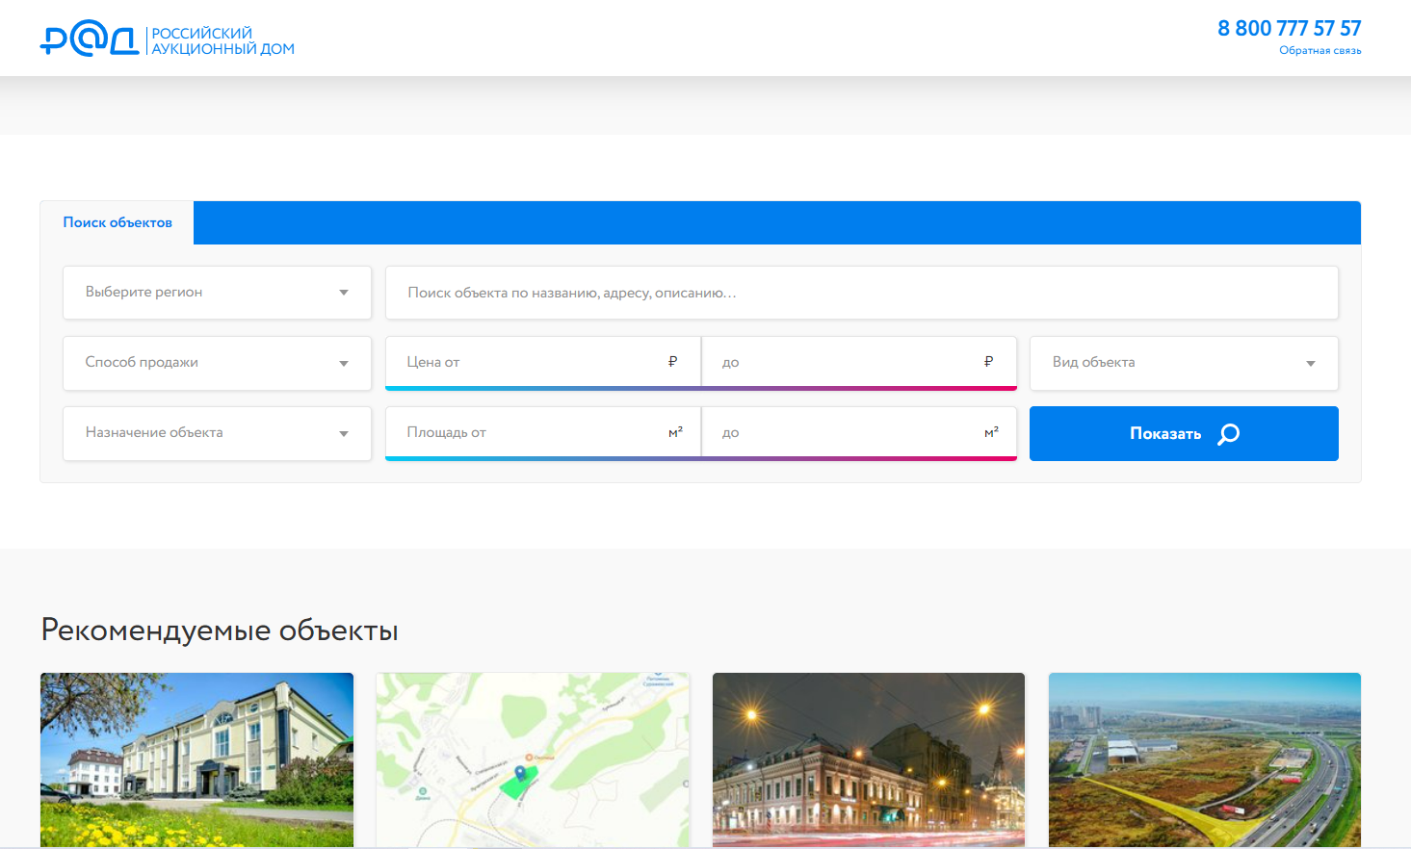The width and height of the screenshot is (1411, 849).
Task: Click the ruble symbol in the price до field
Action: pos(988,362)
